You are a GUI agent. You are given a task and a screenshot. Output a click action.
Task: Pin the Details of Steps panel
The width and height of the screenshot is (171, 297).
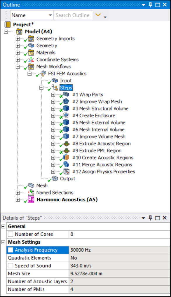[x=150, y=218]
